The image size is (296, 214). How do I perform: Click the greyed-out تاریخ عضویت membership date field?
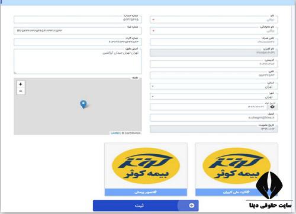pos(214,129)
